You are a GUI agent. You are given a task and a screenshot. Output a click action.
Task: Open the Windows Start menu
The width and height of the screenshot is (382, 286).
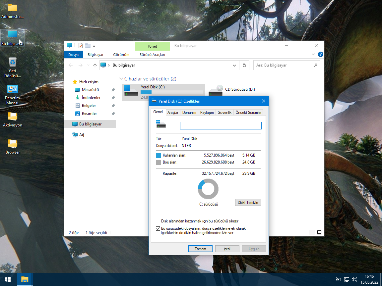pyautogui.click(x=8, y=279)
